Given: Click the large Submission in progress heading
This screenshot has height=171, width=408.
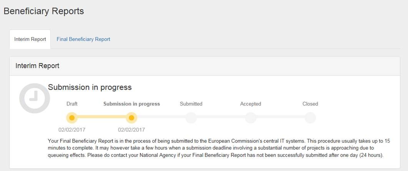Looking at the screenshot, I should pyautogui.click(x=90, y=87).
